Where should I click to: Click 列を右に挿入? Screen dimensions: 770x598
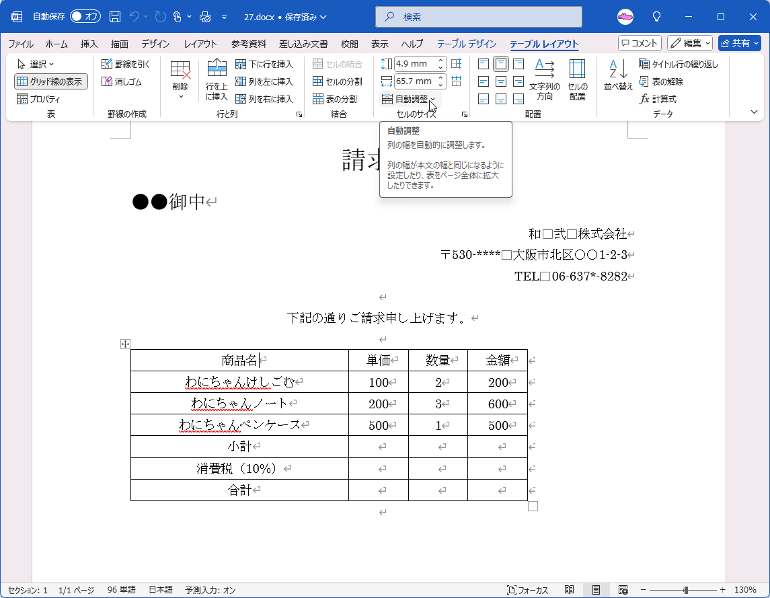point(264,99)
